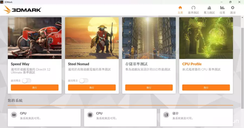Screen dimensions: 244x128
Task: Open the Home tab house icon
Action: pyautogui.click(x=180, y=8)
